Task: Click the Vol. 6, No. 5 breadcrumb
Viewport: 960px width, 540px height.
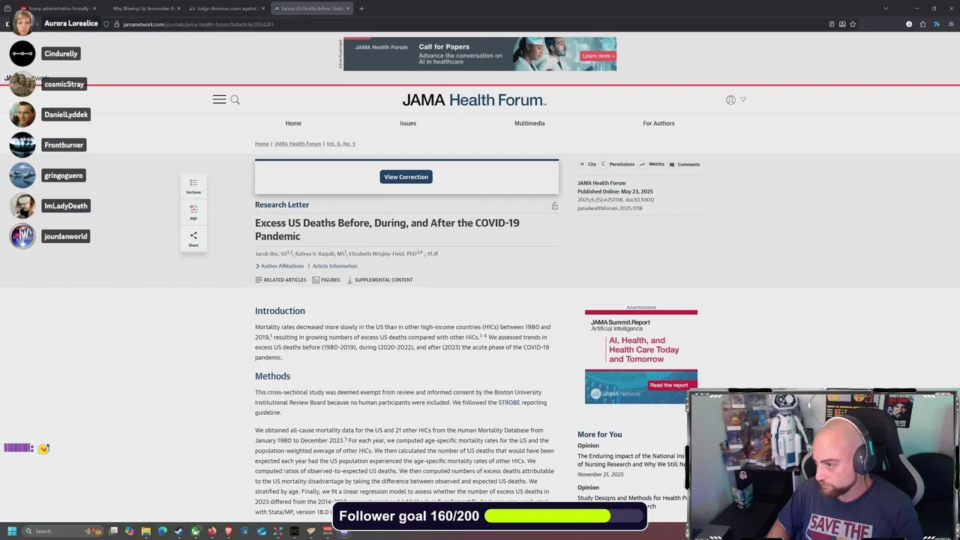Action: click(340, 144)
